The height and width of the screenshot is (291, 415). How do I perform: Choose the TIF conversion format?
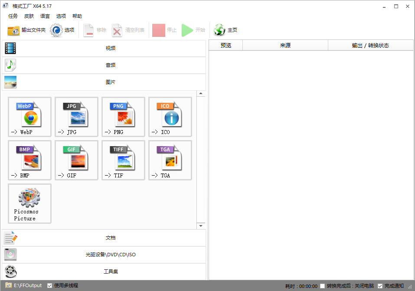pyautogui.click(x=123, y=160)
